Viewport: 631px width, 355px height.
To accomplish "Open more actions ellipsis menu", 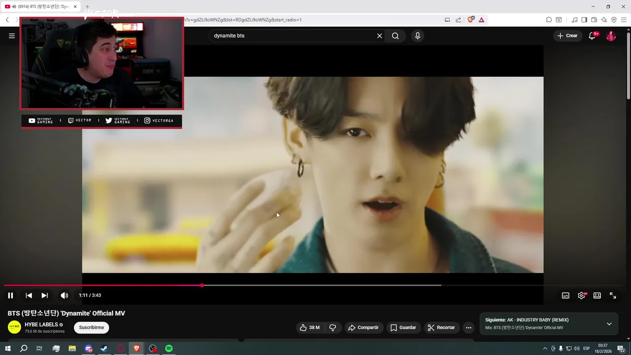I will pyautogui.click(x=468, y=327).
